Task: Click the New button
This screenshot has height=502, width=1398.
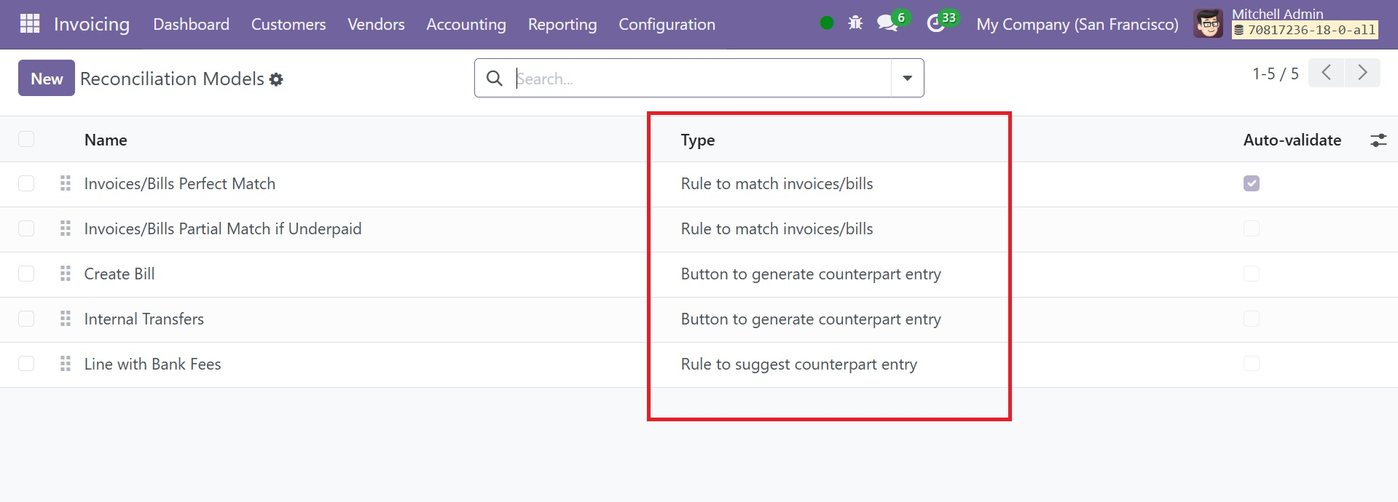Action: pos(47,79)
